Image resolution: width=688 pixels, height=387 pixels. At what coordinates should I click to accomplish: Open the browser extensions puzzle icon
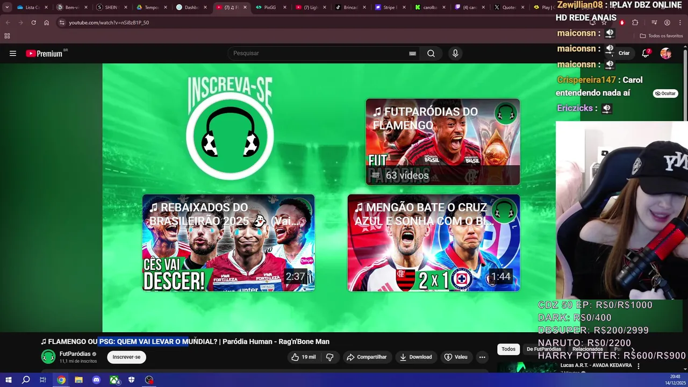coord(635,23)
